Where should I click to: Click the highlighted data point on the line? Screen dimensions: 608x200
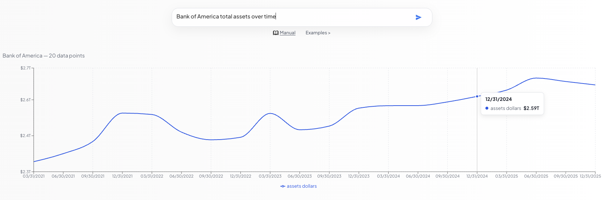[x=477, y=97]
